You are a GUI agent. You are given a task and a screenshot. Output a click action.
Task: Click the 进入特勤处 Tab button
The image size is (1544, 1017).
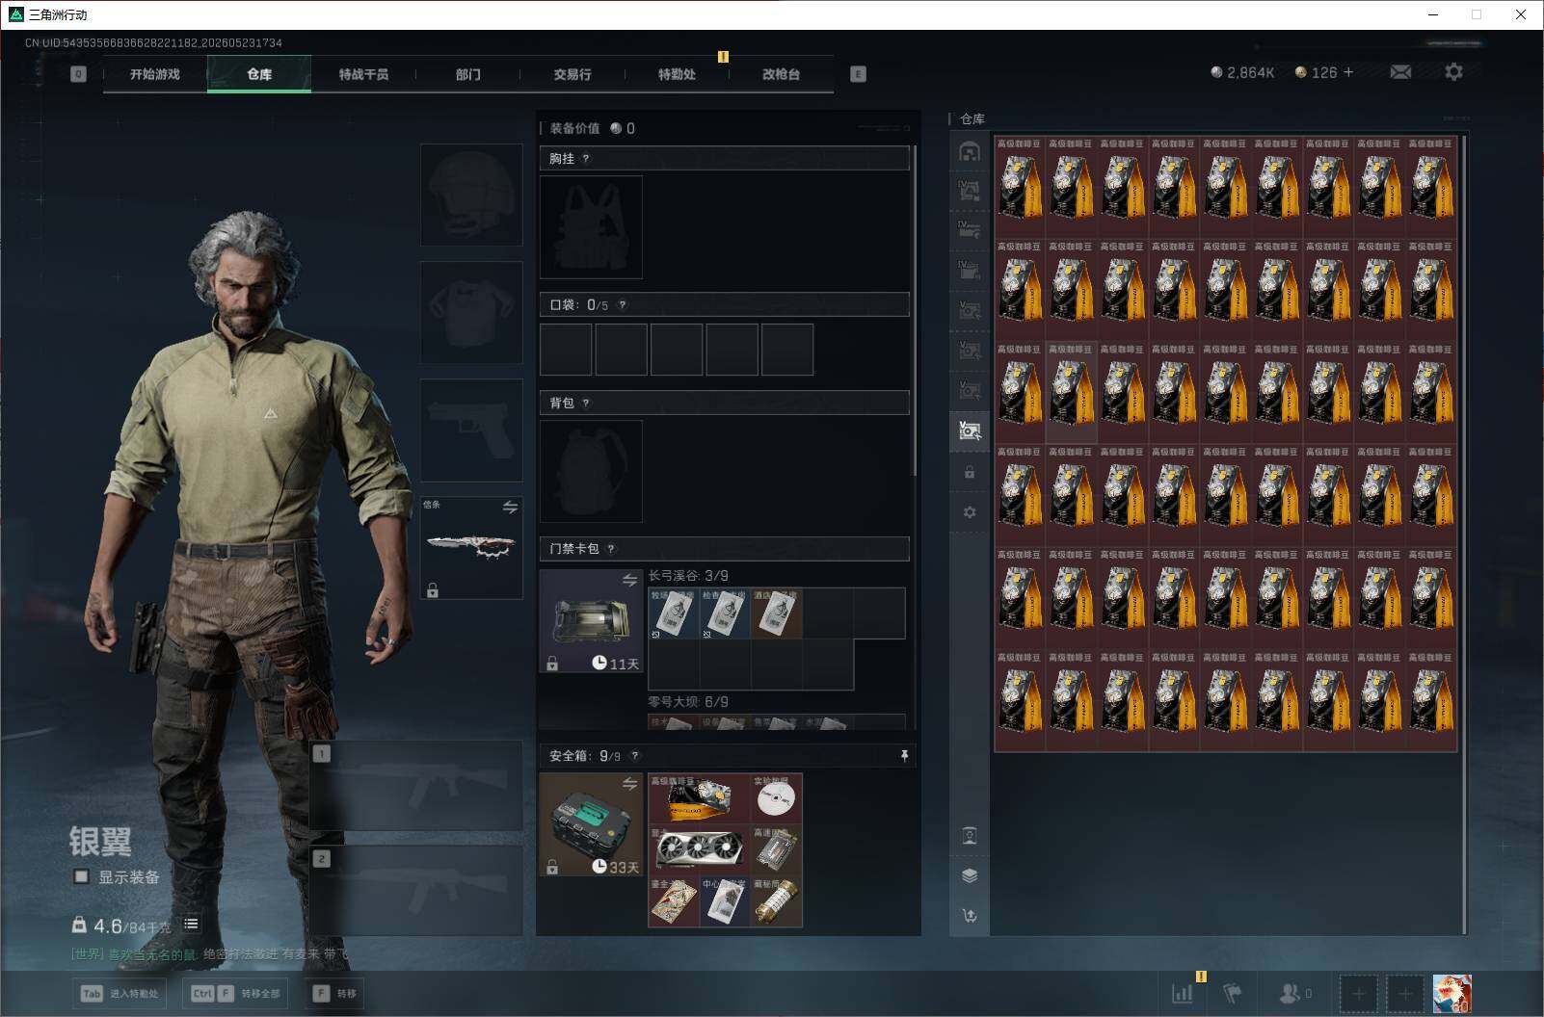119,994
